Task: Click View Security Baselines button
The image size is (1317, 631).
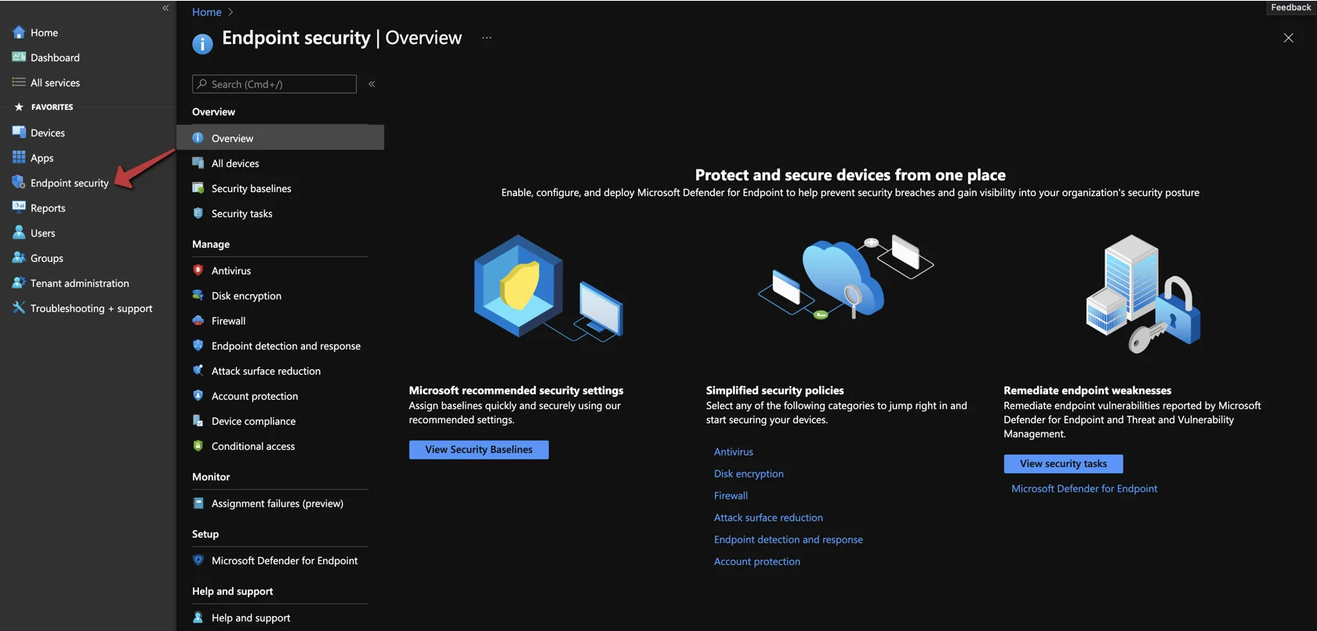Action: tap(479, 449)
